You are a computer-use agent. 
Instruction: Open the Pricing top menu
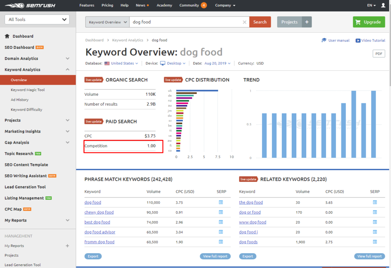(107, 5)
